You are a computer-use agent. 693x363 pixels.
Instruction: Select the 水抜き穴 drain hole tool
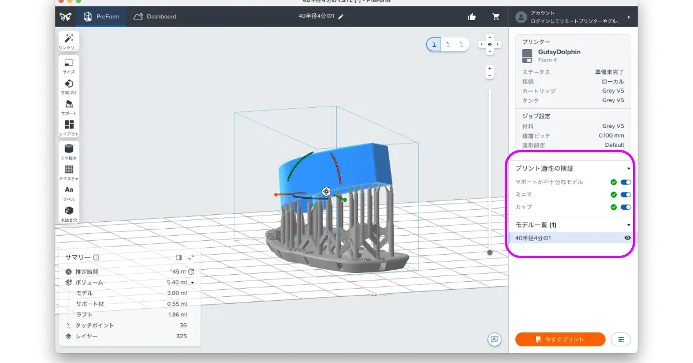pyautogui.click(x=69, y=214)
